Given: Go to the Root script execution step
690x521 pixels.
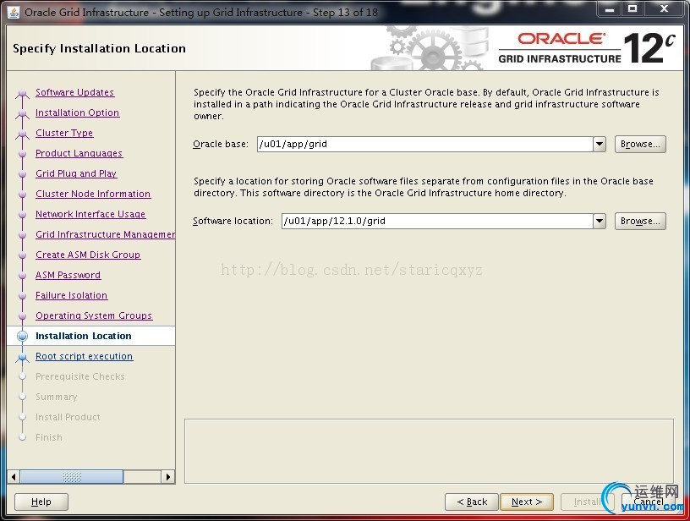Looking at the screenshot, I should 84,356.
